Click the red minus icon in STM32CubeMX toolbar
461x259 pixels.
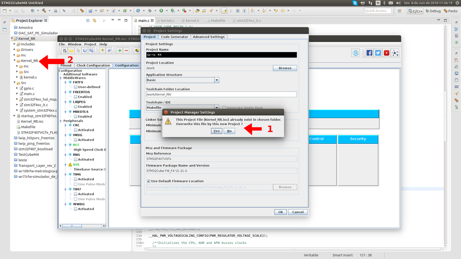pyautogui.click(x=126, y=51)
